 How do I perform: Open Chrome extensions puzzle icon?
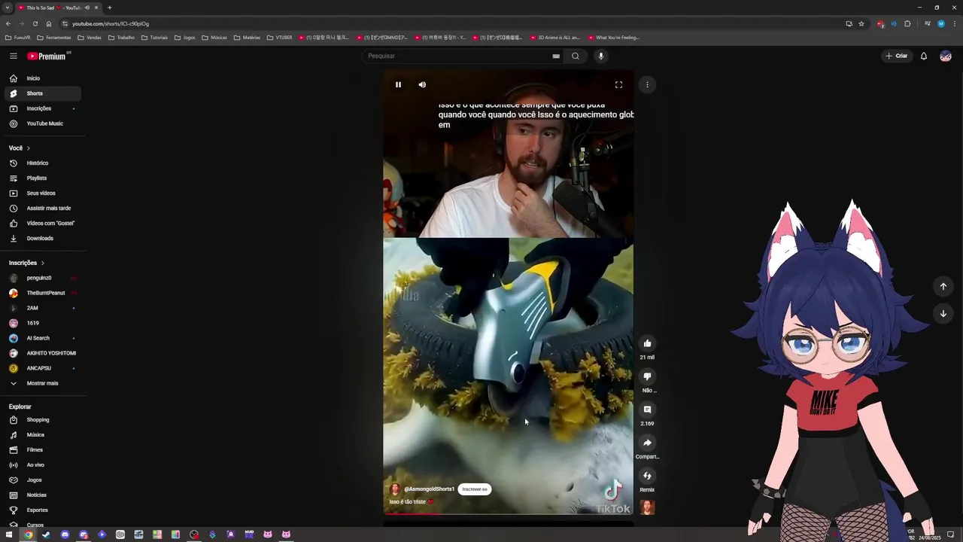907,23
